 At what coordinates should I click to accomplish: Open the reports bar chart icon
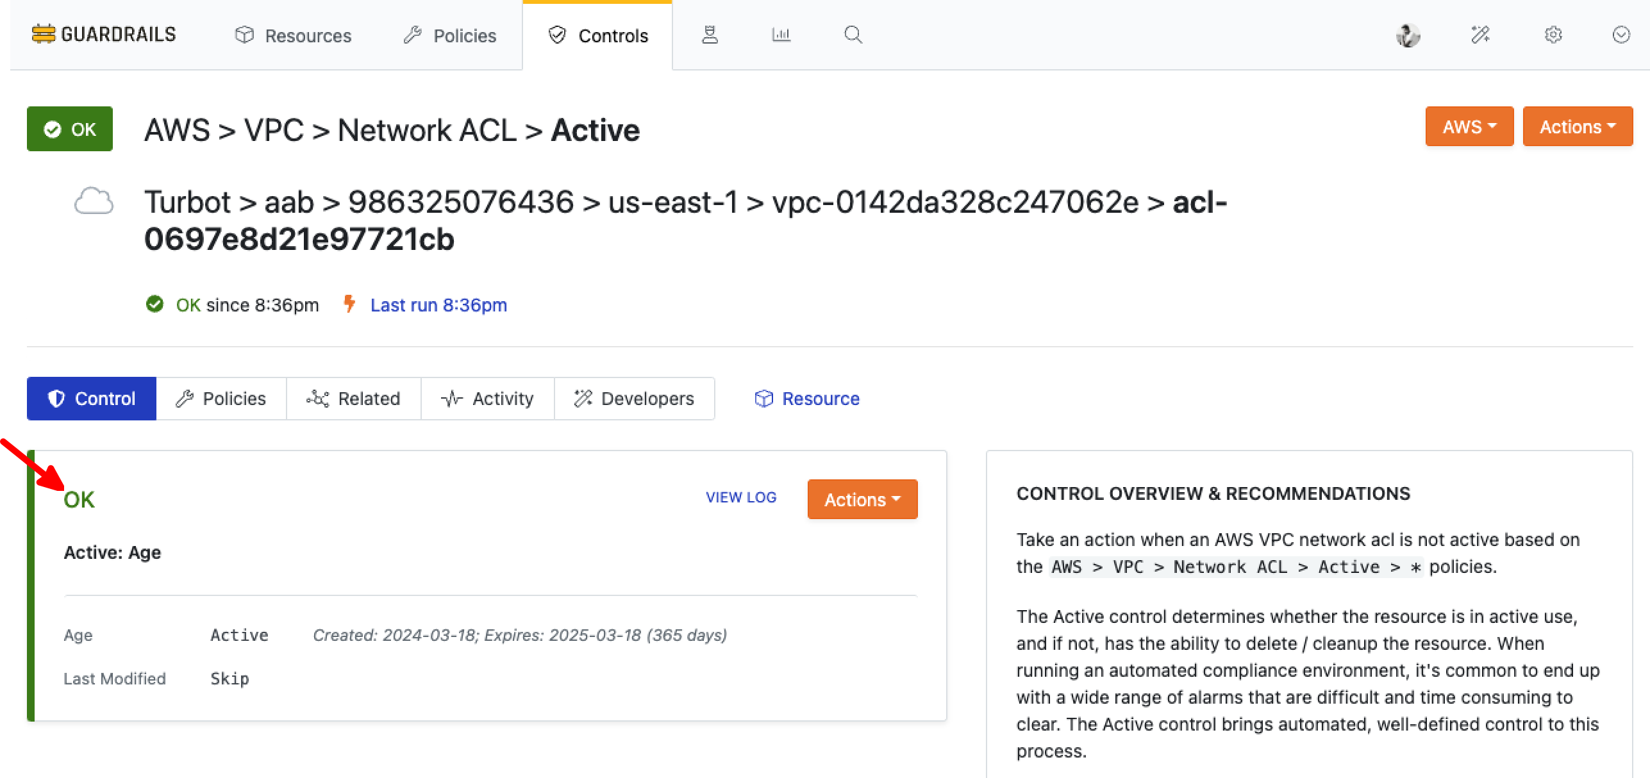[x=781, y=35]
